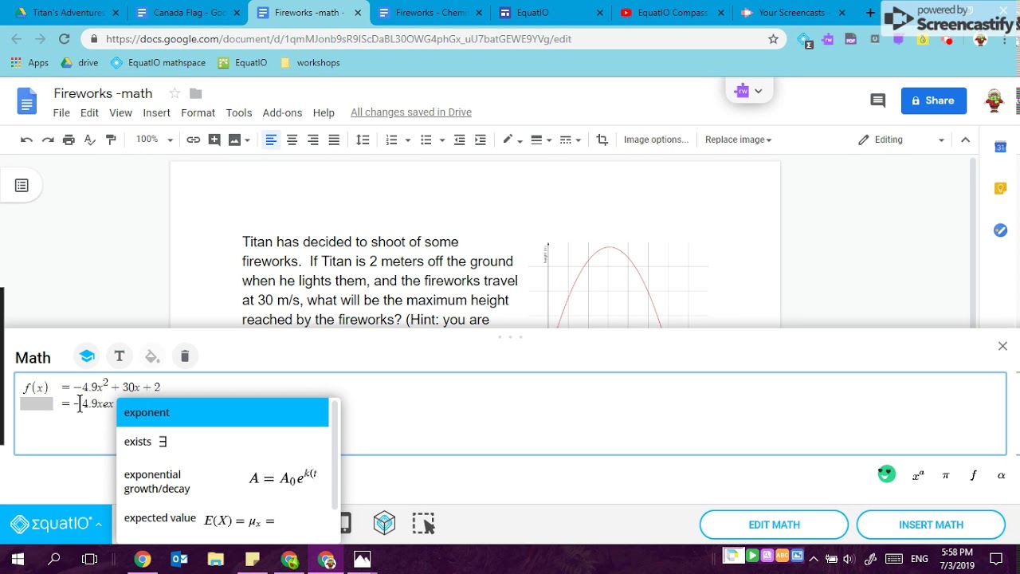Image resolution: width=1020 pixels, height=574 pixels.
Task: Open the EquatIO mathspace cube icon
Action: (385, 523)
